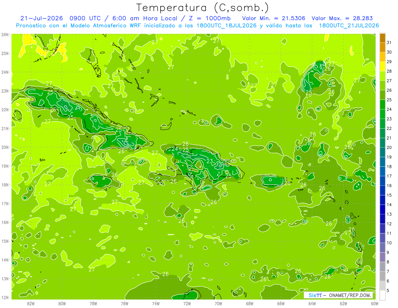This screenshot has width=398, height=308.
Task: Click the color scale label "10"
Action: coord(389,243)
